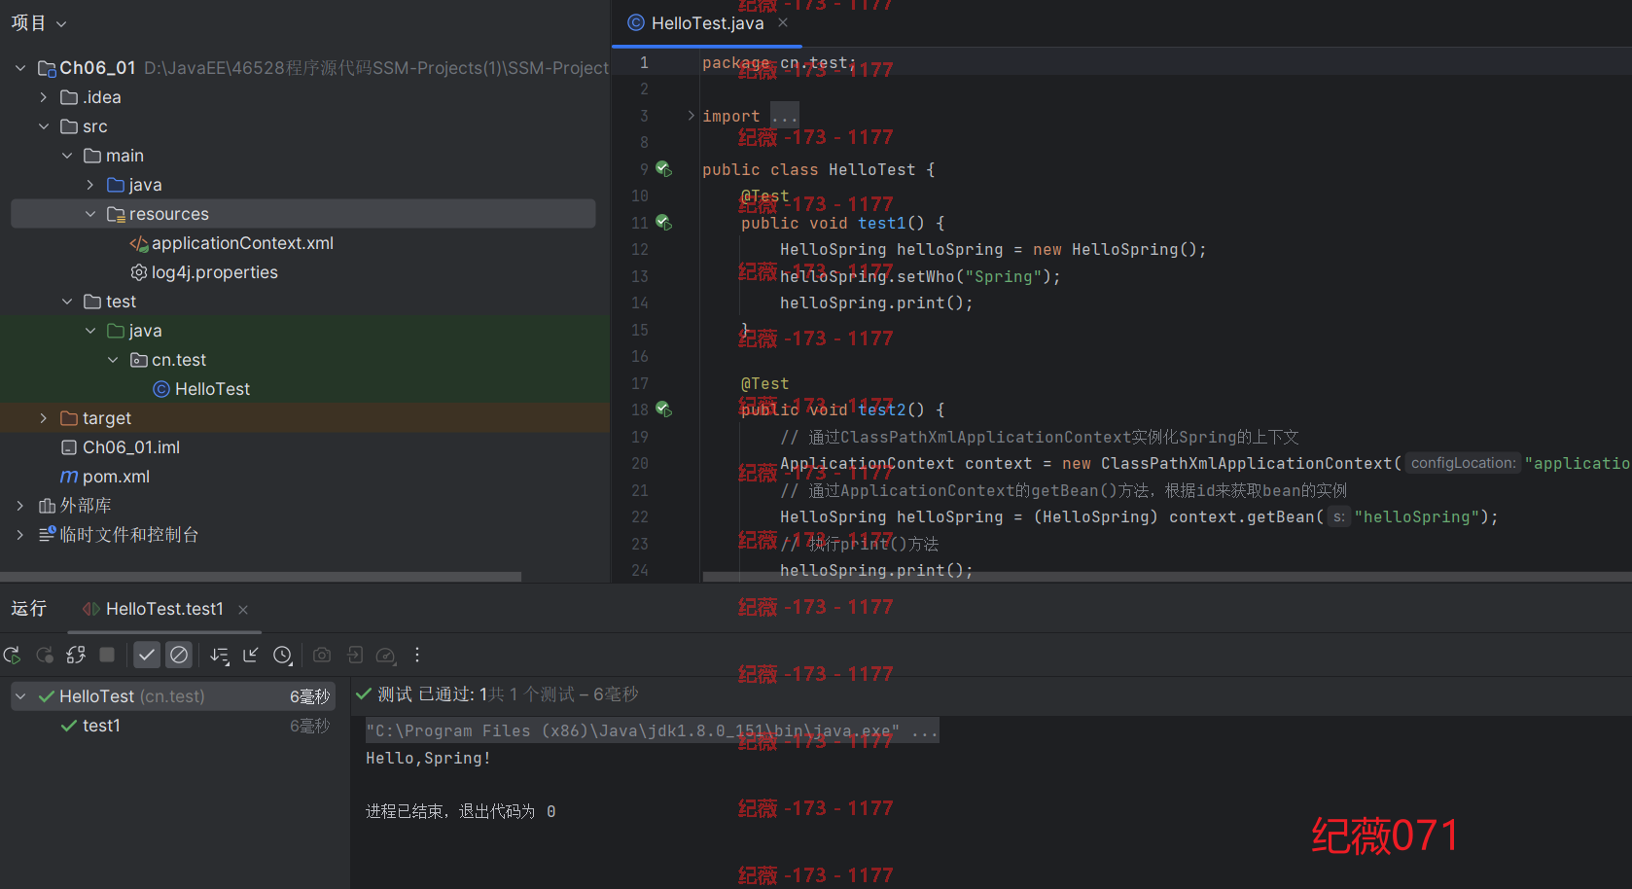Click the test1 method name
Image resolution: width=1632 pixels, height=889 pixels.
tap(882, 223)
